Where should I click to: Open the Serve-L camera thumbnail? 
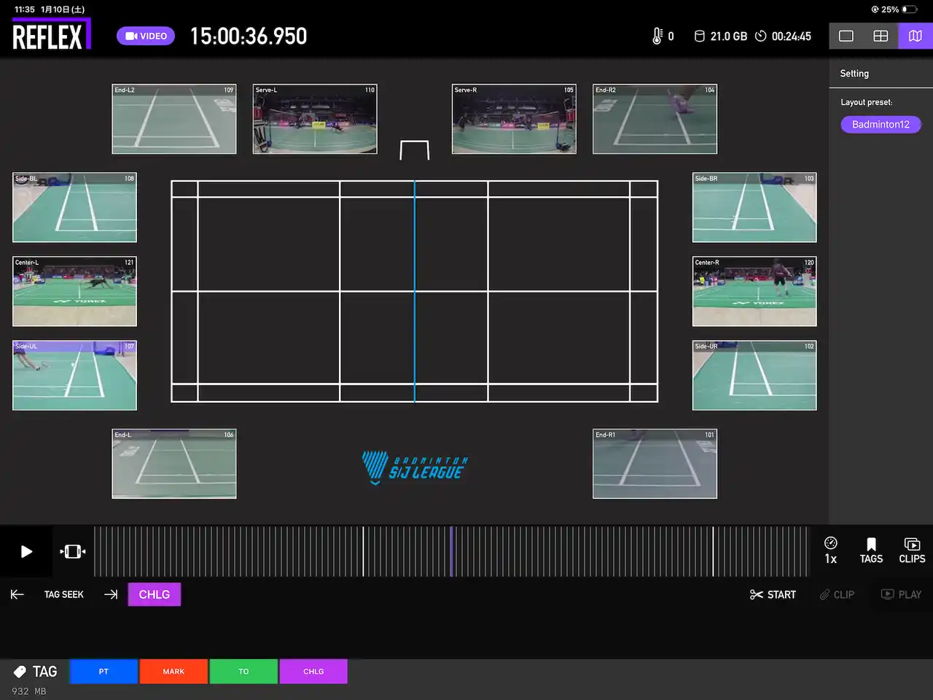[x=315, y=120]
